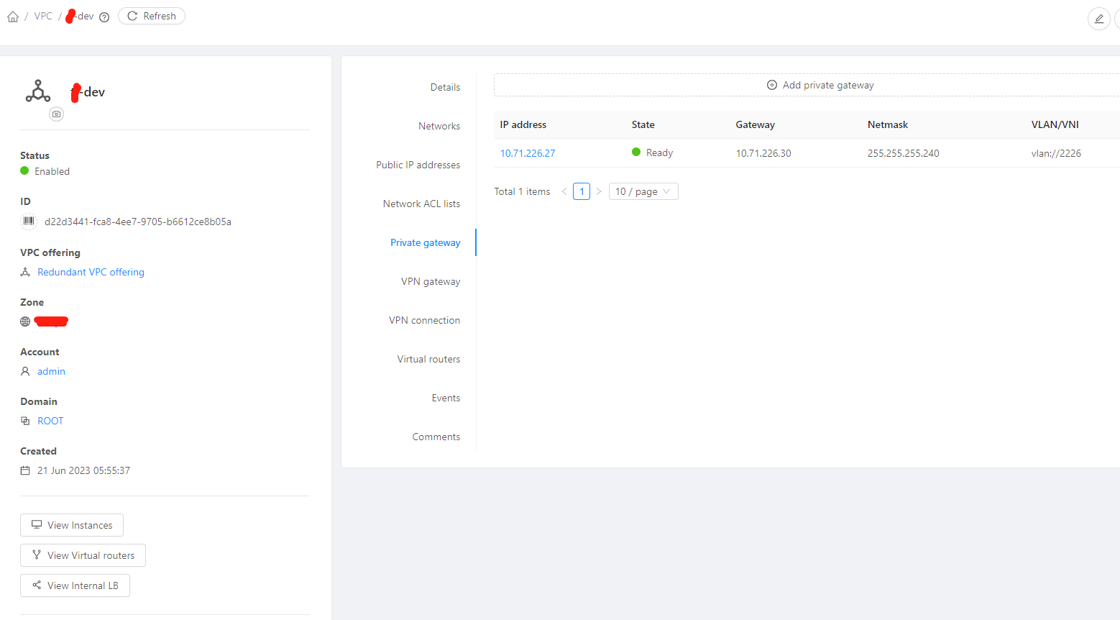Click the camera icon to change VPC image
The image size is (1120, 620).
click(56, 114)
